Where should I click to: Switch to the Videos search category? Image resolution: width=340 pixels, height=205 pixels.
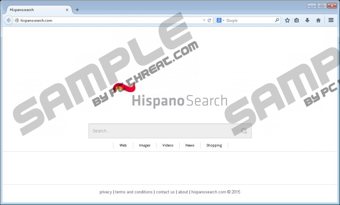coord(168,145)
